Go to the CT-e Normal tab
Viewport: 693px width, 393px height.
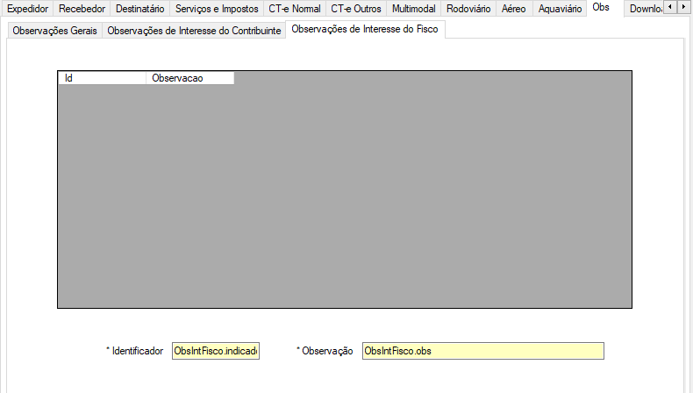[x=295, y=9]
